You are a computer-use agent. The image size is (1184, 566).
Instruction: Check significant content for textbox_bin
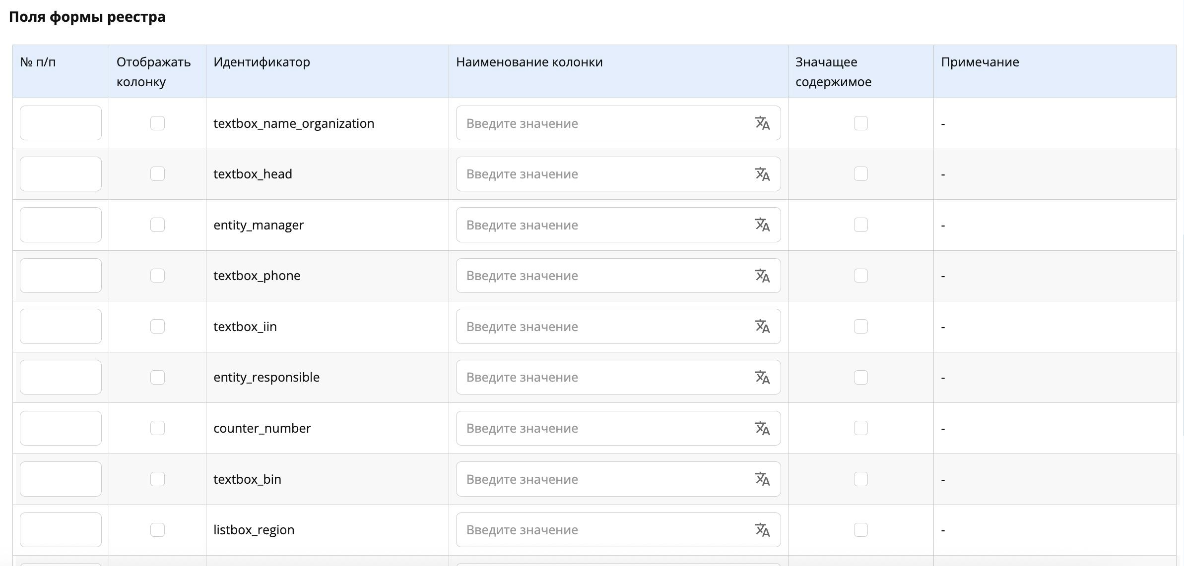pyautogui.click(x=861, y=479)
